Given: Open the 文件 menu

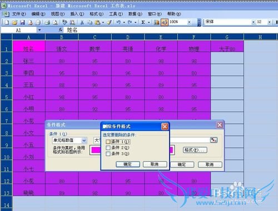Looking at the screenshot, I should click(19, 14).
